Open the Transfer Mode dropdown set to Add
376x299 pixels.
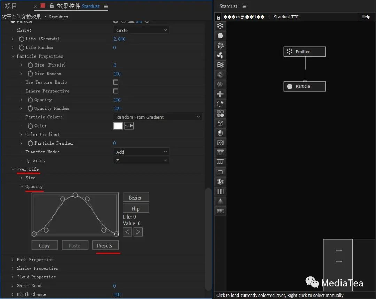coord(141,152)
